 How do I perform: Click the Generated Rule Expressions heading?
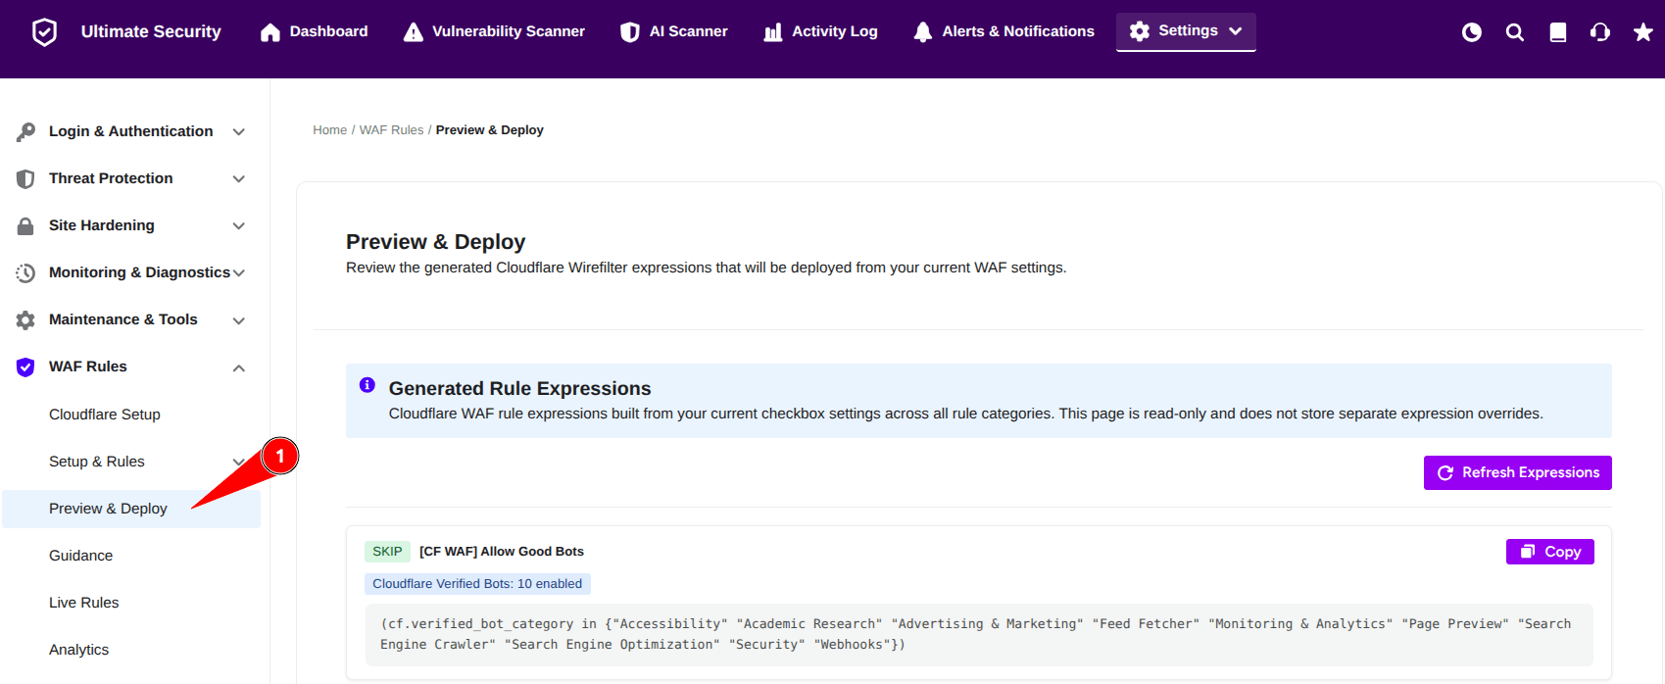(520, 389)
